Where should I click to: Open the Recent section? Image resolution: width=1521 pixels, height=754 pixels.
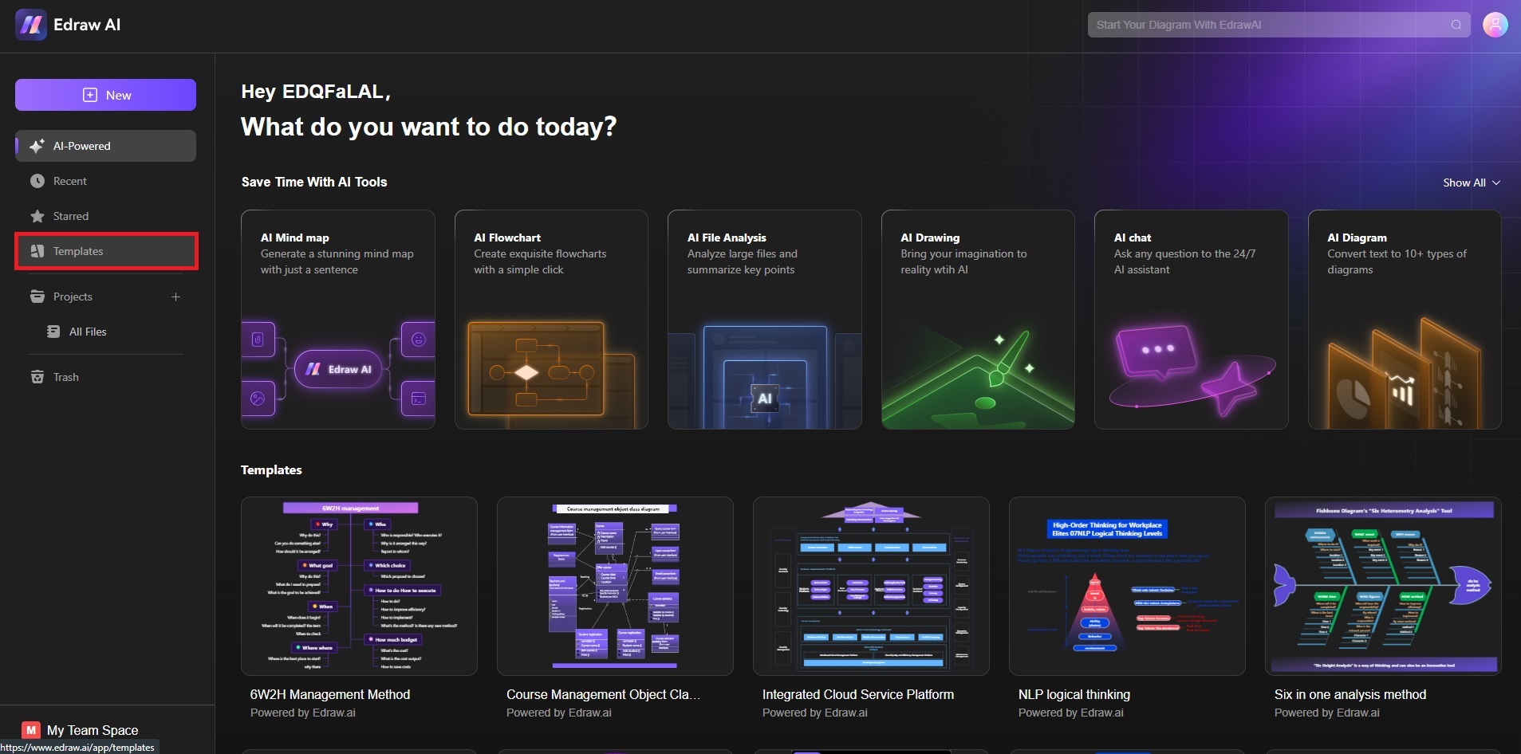tap(105, 181)
